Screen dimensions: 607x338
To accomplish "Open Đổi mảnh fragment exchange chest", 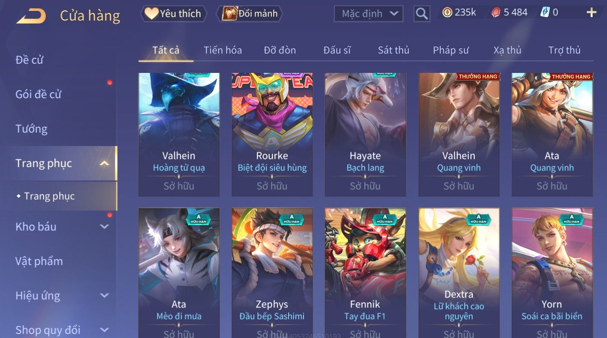I will tap(249, 14).
